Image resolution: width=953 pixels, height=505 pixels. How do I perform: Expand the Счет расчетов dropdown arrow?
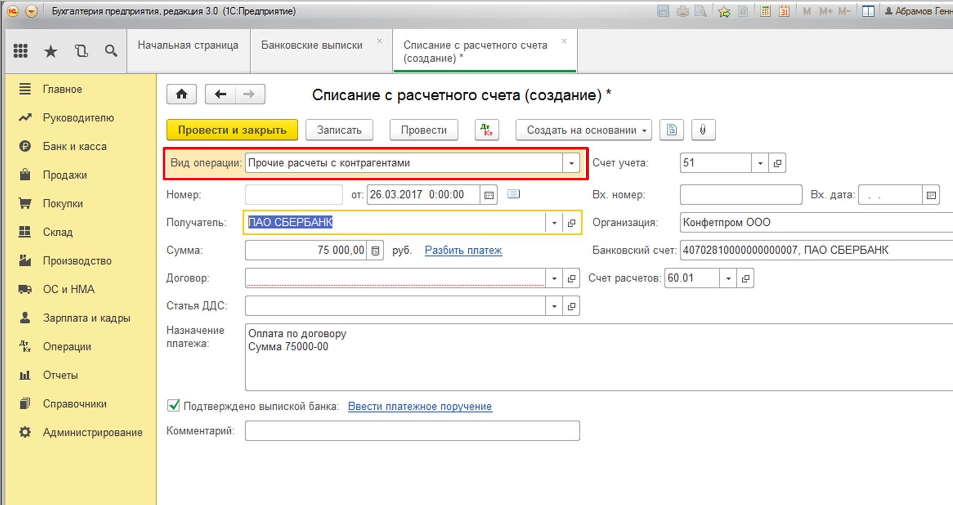pos(728,279)
